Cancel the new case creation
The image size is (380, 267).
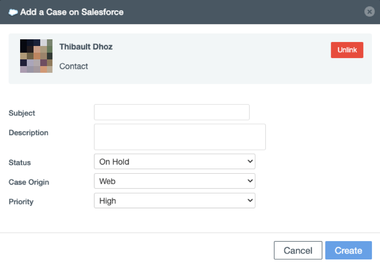[x=298, y=250]
